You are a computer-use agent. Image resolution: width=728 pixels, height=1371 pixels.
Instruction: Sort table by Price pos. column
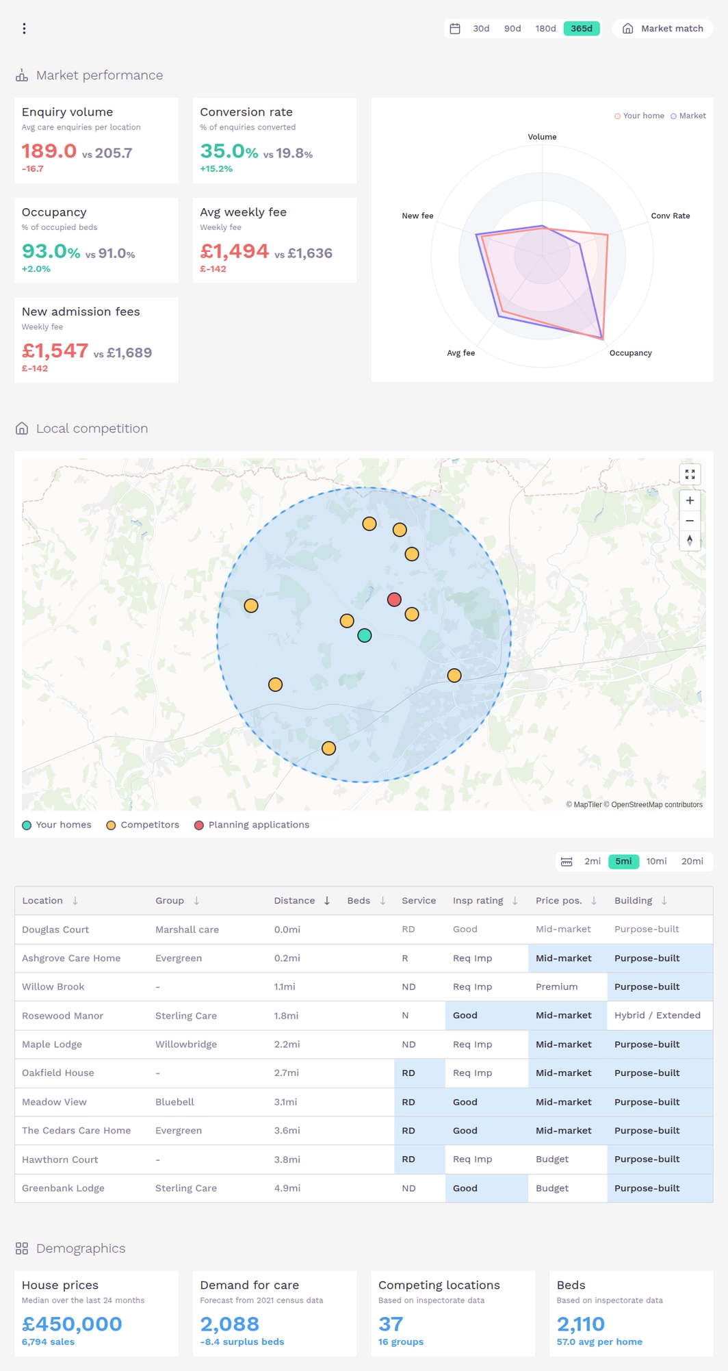pyautogui.click(x=567, y=901)
